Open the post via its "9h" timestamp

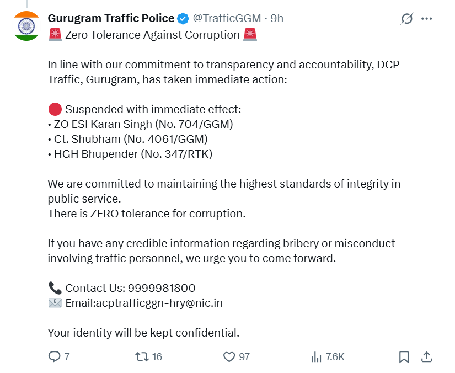277,18
